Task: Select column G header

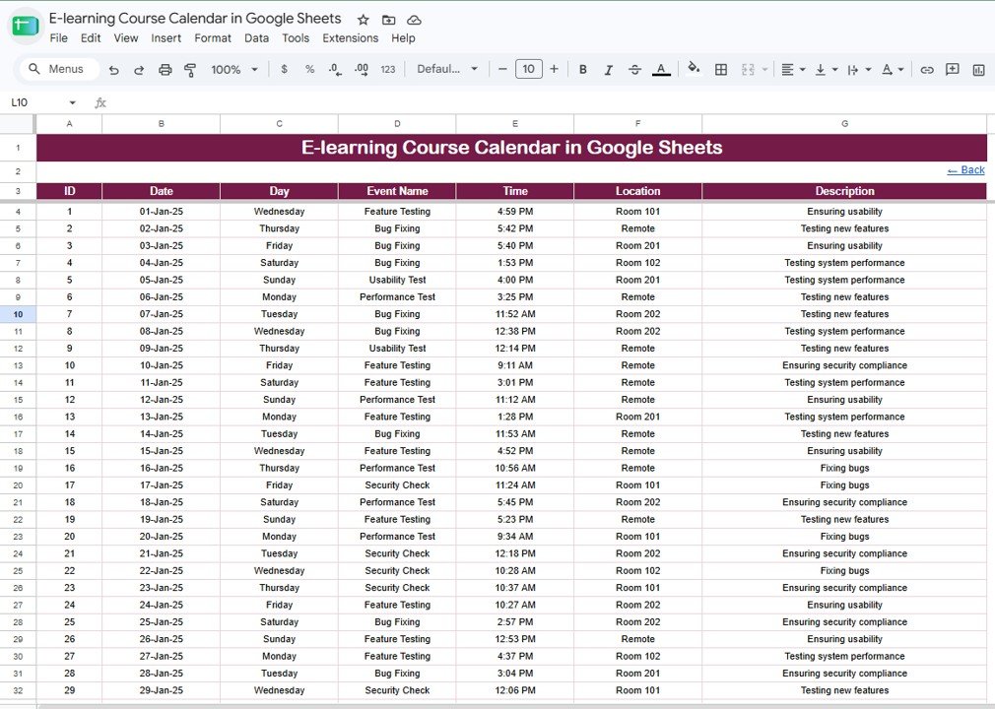Action: pos(844,124)
